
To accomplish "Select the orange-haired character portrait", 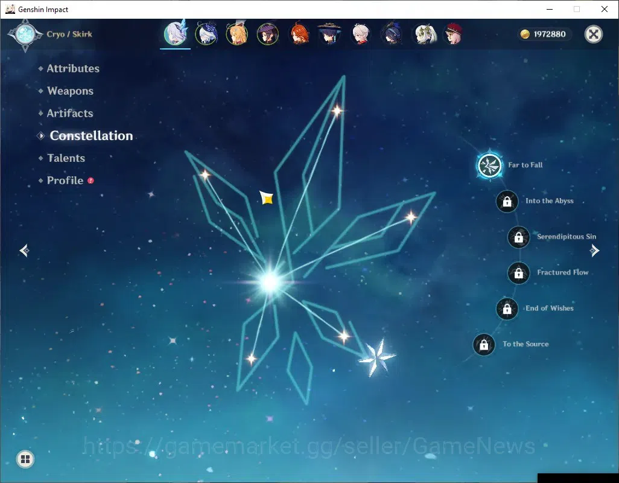I will click(x=299, y=34).
